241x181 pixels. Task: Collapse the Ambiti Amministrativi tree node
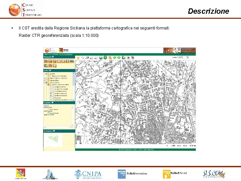[x=47, y=85]
